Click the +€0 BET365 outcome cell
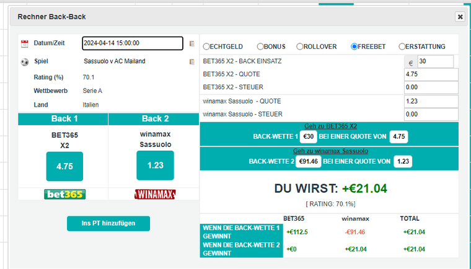 (291, 249)
